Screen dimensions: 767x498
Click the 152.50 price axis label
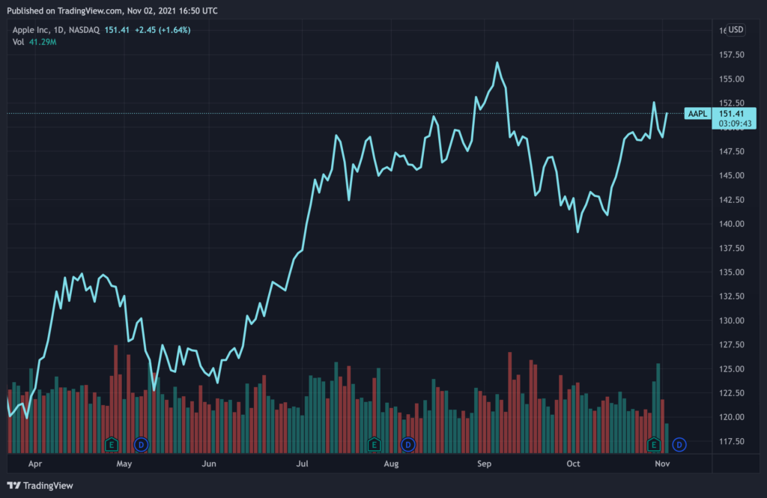tap(731, 103)
